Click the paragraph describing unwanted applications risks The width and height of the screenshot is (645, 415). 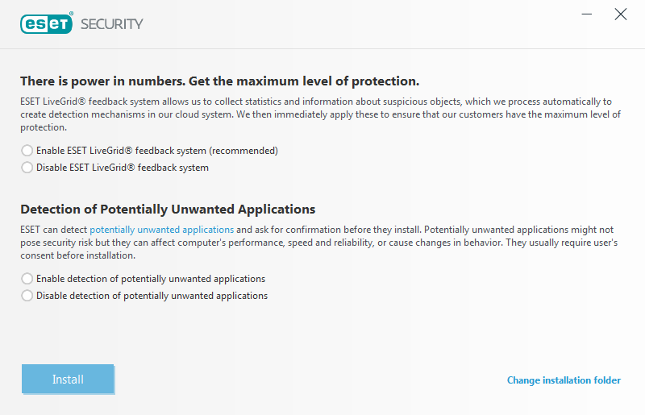318,243
